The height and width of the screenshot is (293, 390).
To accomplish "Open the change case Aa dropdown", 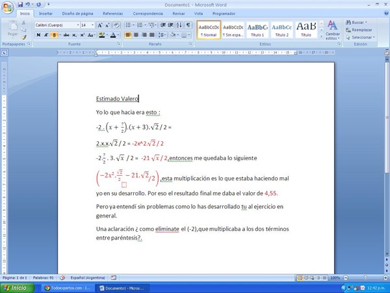I will tap(91, 35).
